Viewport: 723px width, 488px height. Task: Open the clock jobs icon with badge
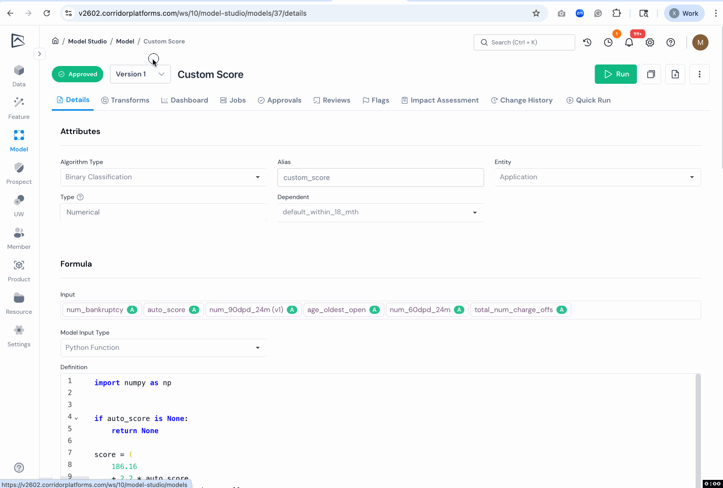(x=608, y=43)
